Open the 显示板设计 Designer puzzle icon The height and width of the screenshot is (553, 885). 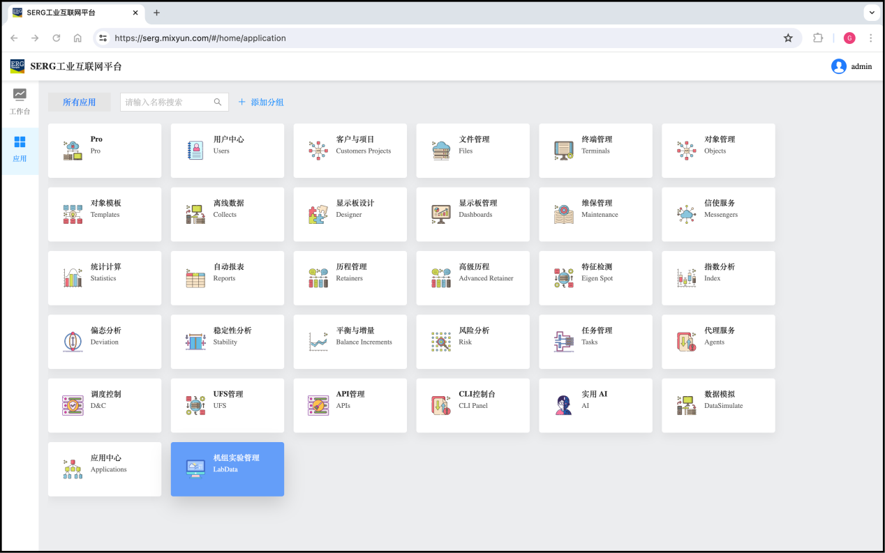318,214
